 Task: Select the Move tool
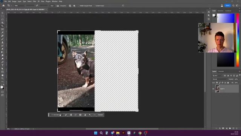click(x=2, y=13)
